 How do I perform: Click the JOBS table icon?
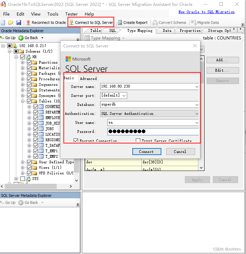point(41,129)
